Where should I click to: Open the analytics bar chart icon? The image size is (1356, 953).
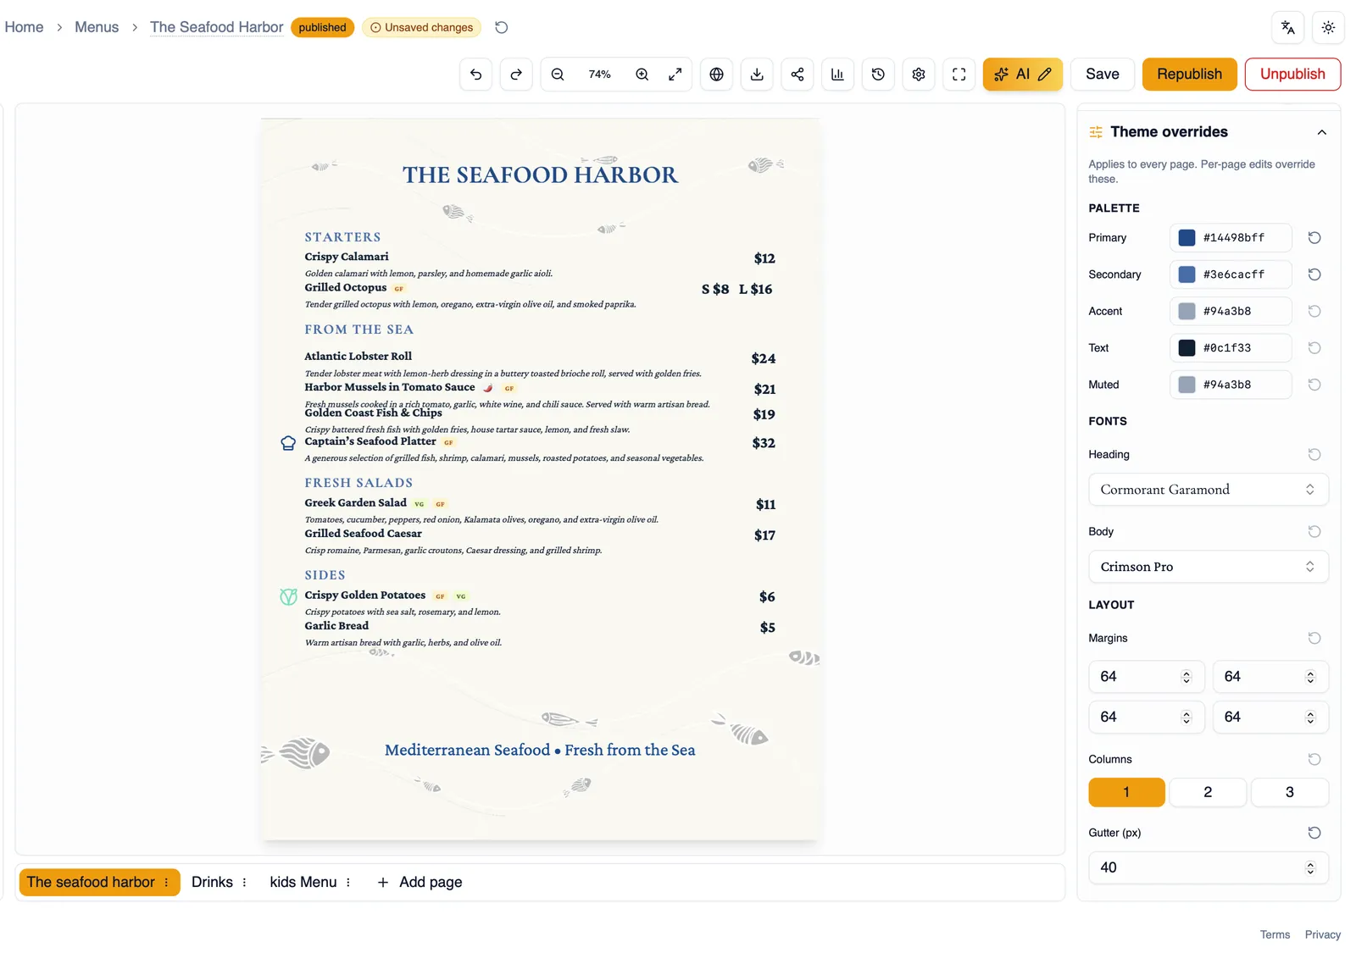837,75
